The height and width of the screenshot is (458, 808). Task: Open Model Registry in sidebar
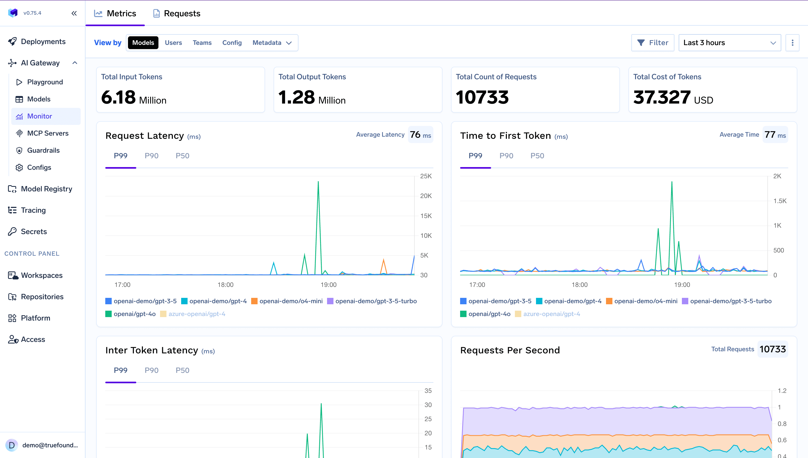[x=46, y=189]
